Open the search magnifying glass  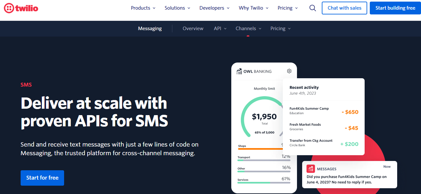click(x=312, y=8)
